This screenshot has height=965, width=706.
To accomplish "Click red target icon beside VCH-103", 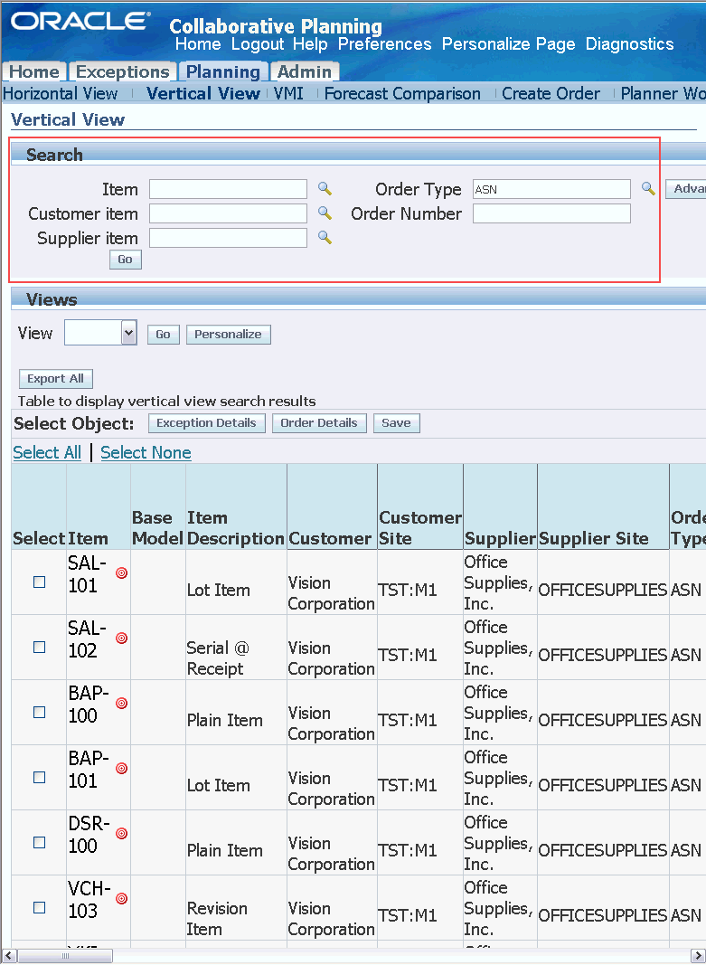I will (122, 899).
